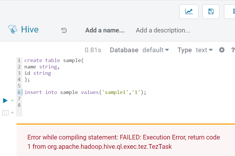The height and width of the screenshot is (156, 235).
Task: Click the TezTask execution error message
Action: click(124, 142)
